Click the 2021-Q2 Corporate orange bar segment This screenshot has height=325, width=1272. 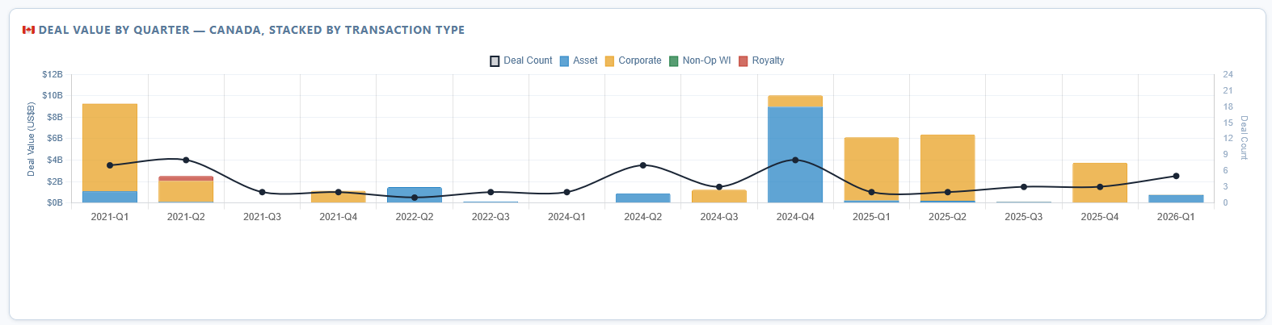[x=186, y=191]
